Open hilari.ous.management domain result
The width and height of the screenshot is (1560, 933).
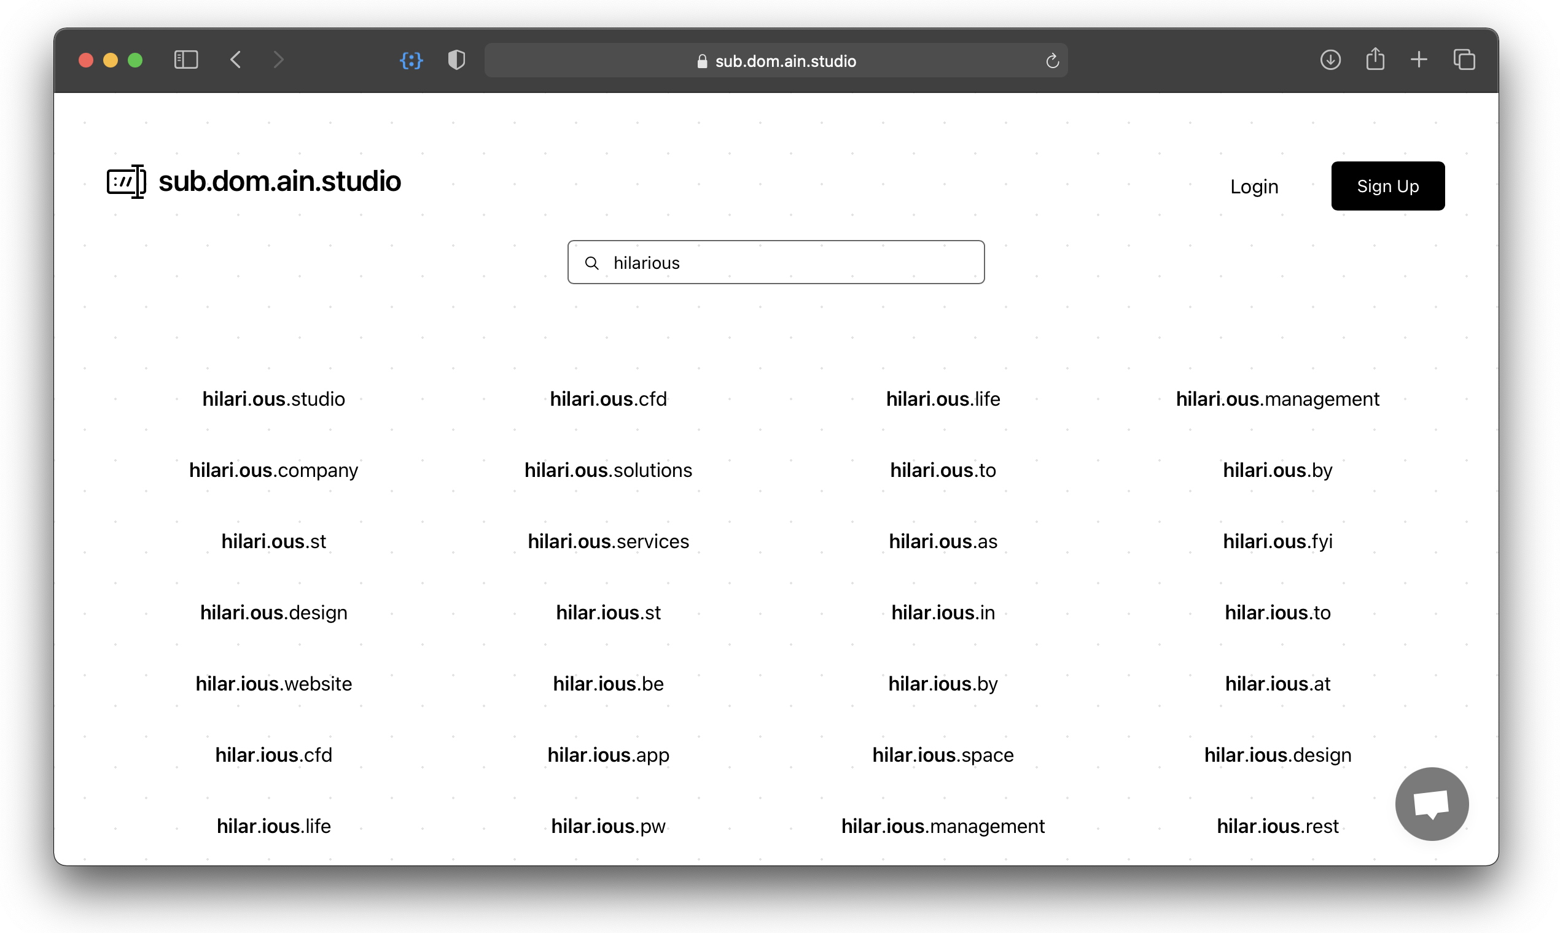pyautogui.click(x=1277, y=399)
